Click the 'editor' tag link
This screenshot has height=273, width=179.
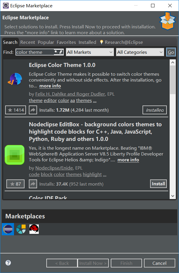click(50, 101)
